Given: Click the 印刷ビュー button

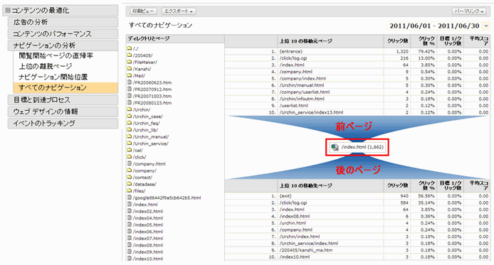Looking at the screenshot, I should [143, 11].
